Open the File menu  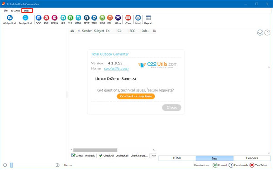pyautogui.click(x=5, y=10)
